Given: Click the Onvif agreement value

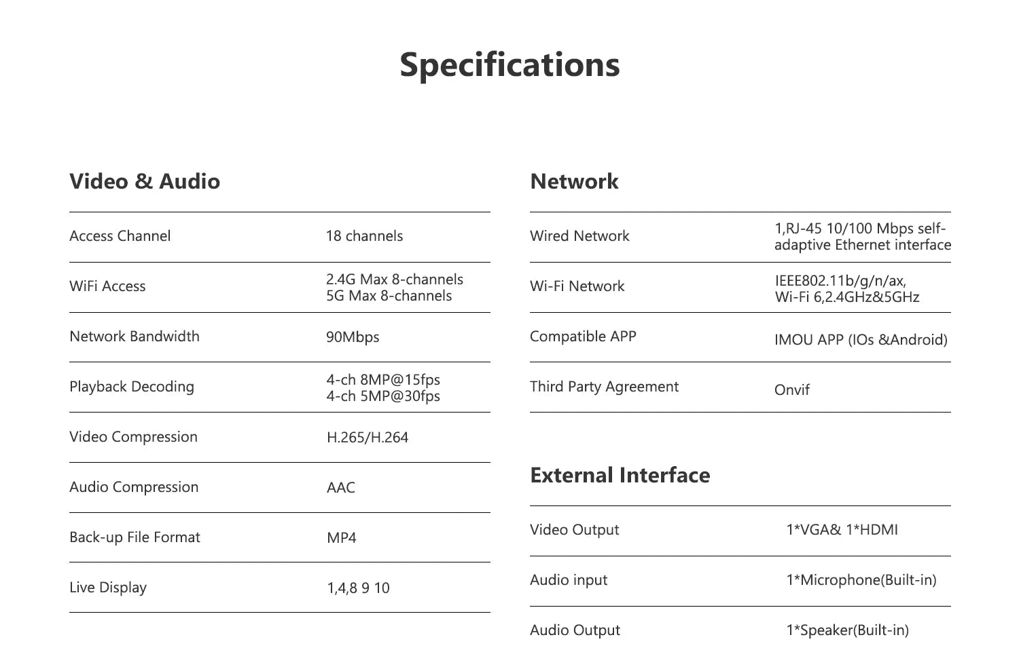Looking at the screenshot, I should [792, 390].
